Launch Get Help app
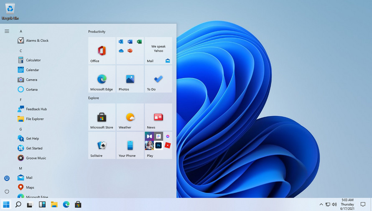This screenshot has height=211, width=372. pos(28,138)
